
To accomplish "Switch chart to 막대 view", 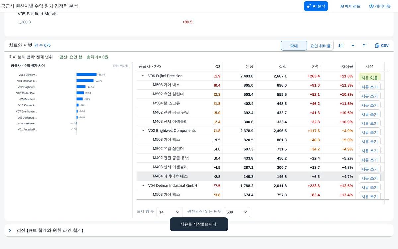I will coord(294,46).
